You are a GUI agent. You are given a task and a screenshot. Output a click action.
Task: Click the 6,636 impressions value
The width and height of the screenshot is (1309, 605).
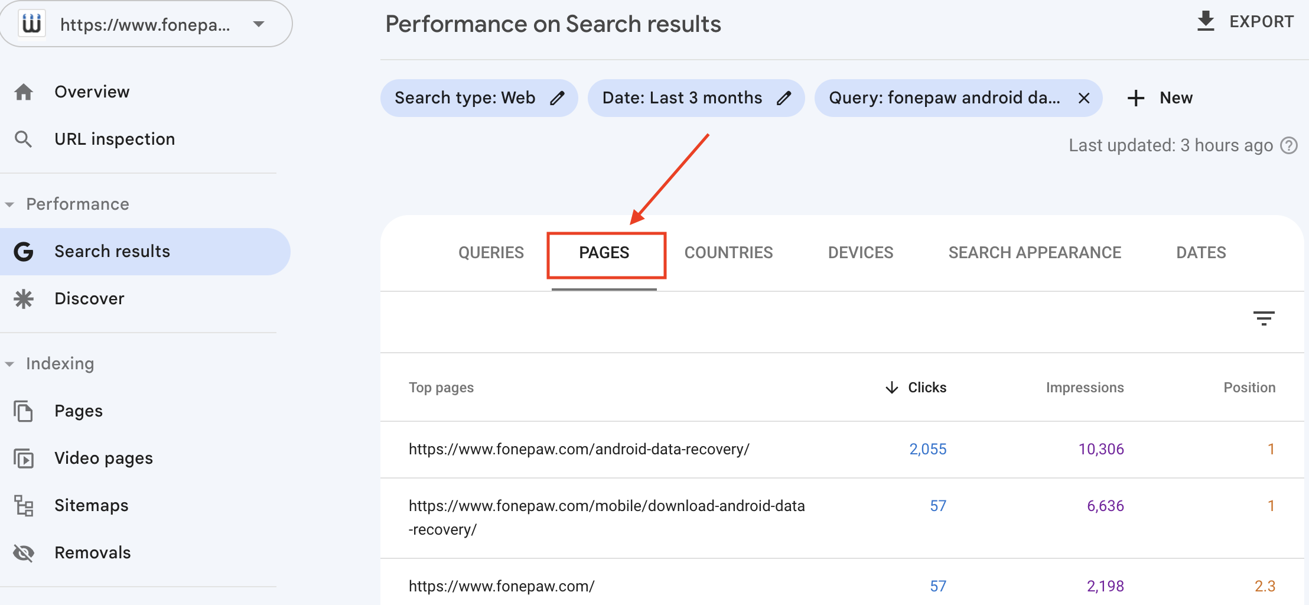pos(1105,506)
